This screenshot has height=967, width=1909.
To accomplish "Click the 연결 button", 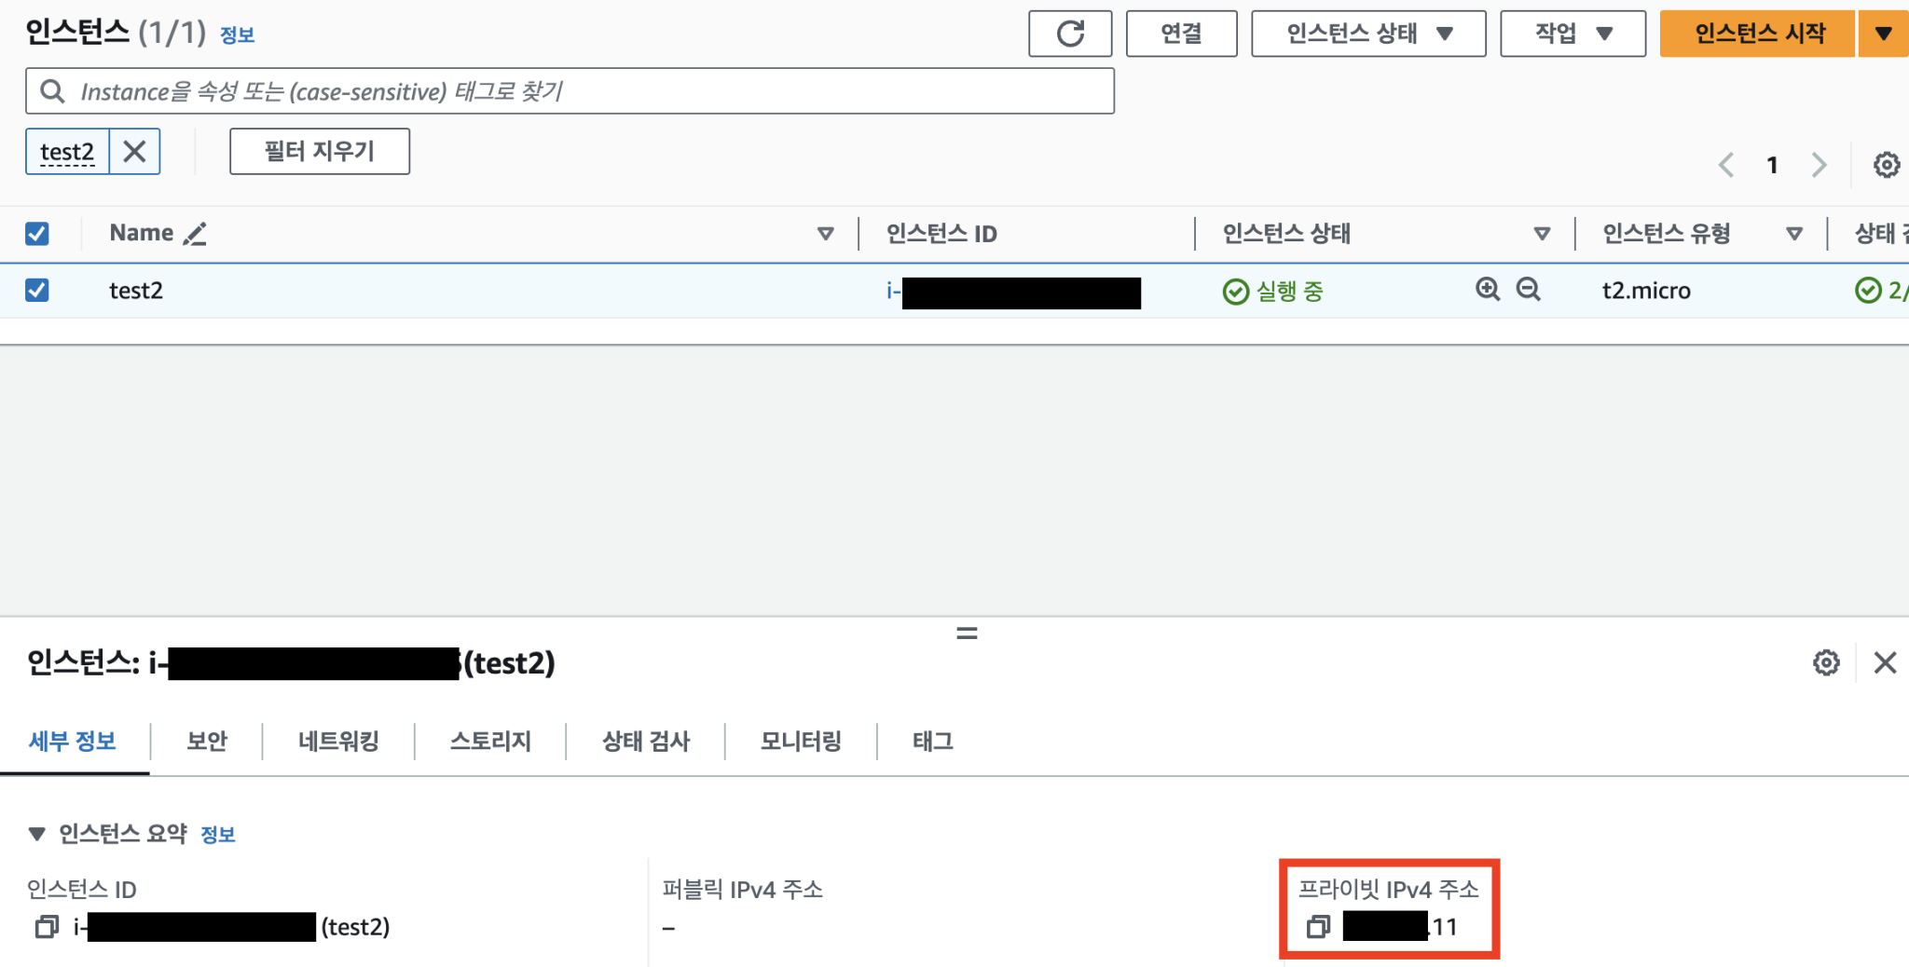I will pyautogui.click(x=1181, y=33).
